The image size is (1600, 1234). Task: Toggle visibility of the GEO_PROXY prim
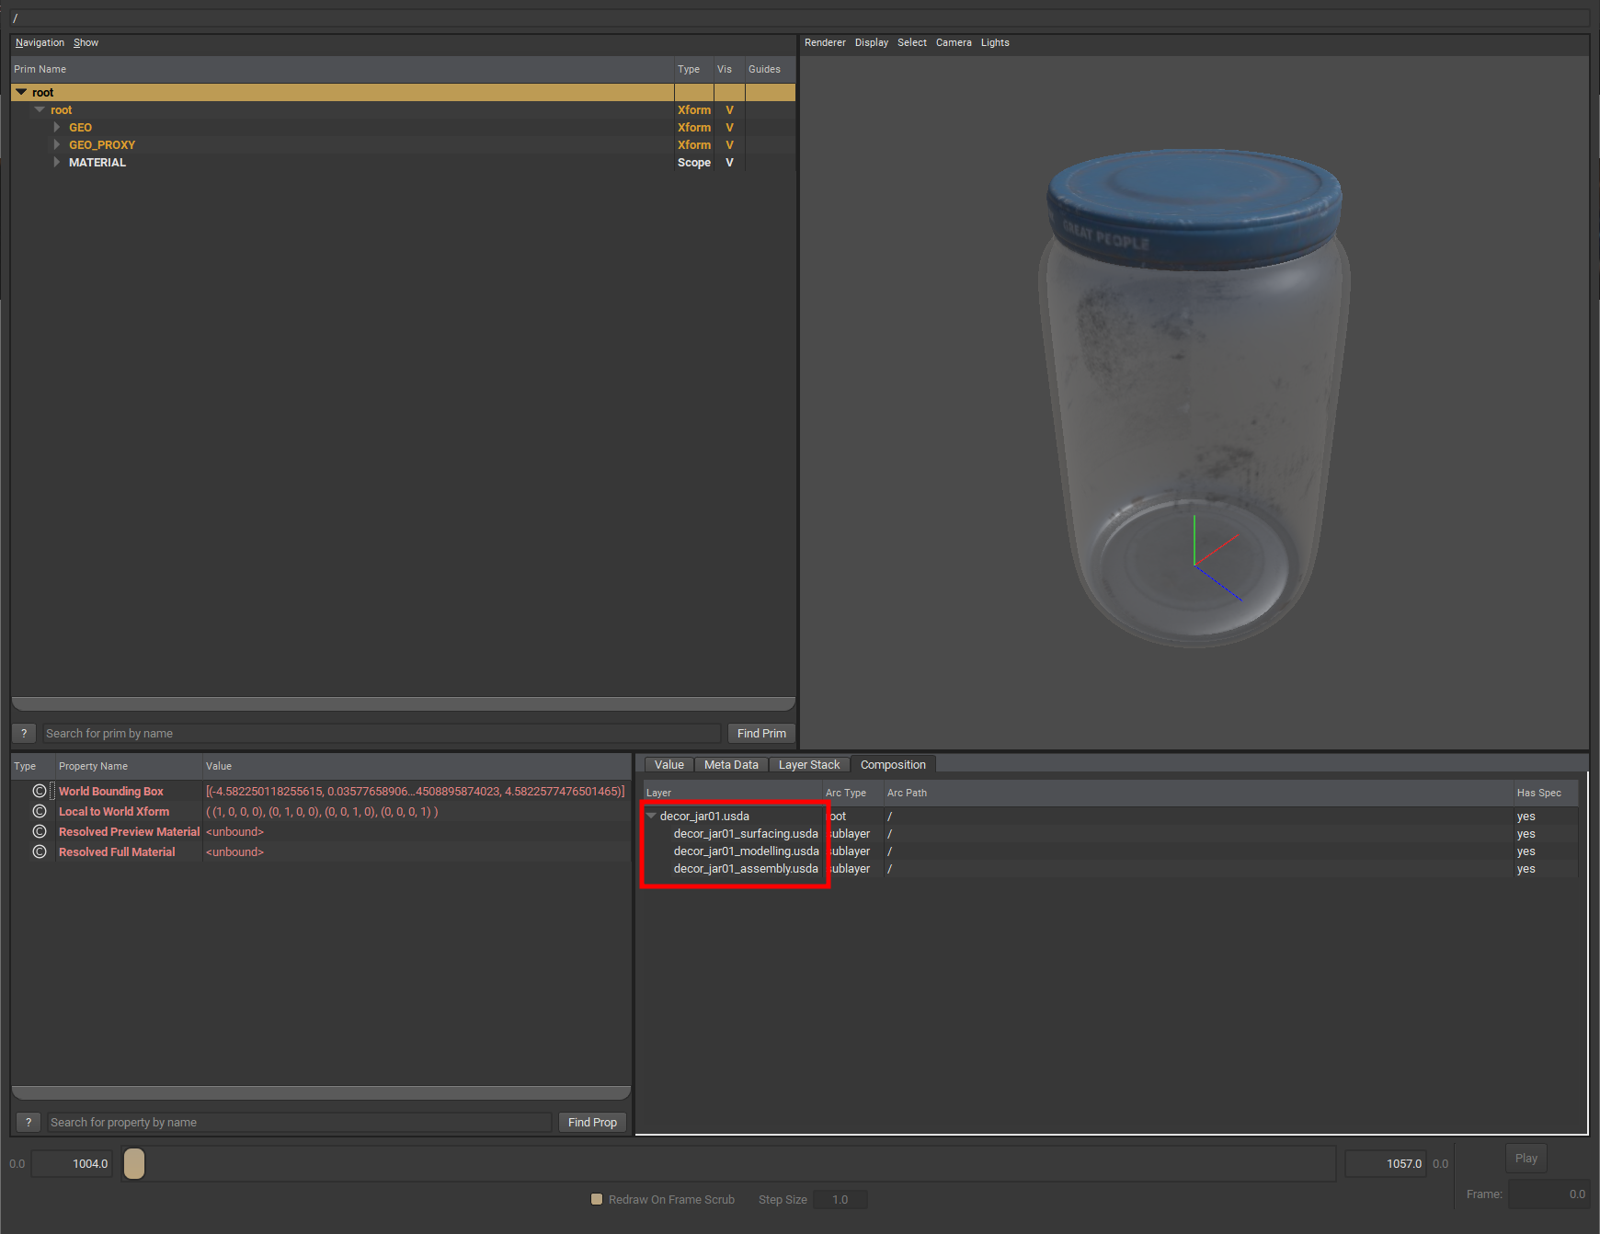(729, 145)
